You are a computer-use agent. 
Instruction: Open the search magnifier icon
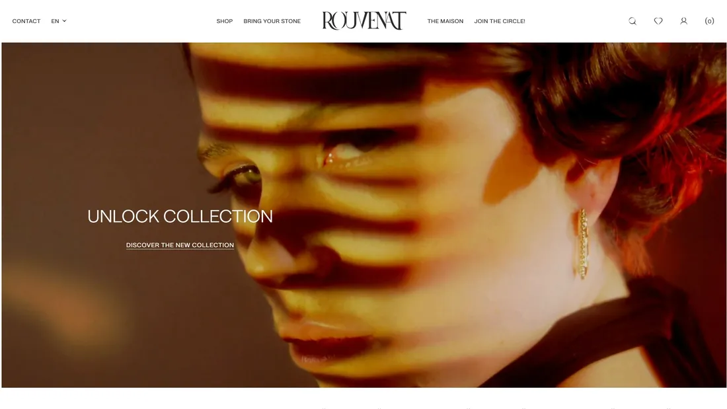(632, 21)
